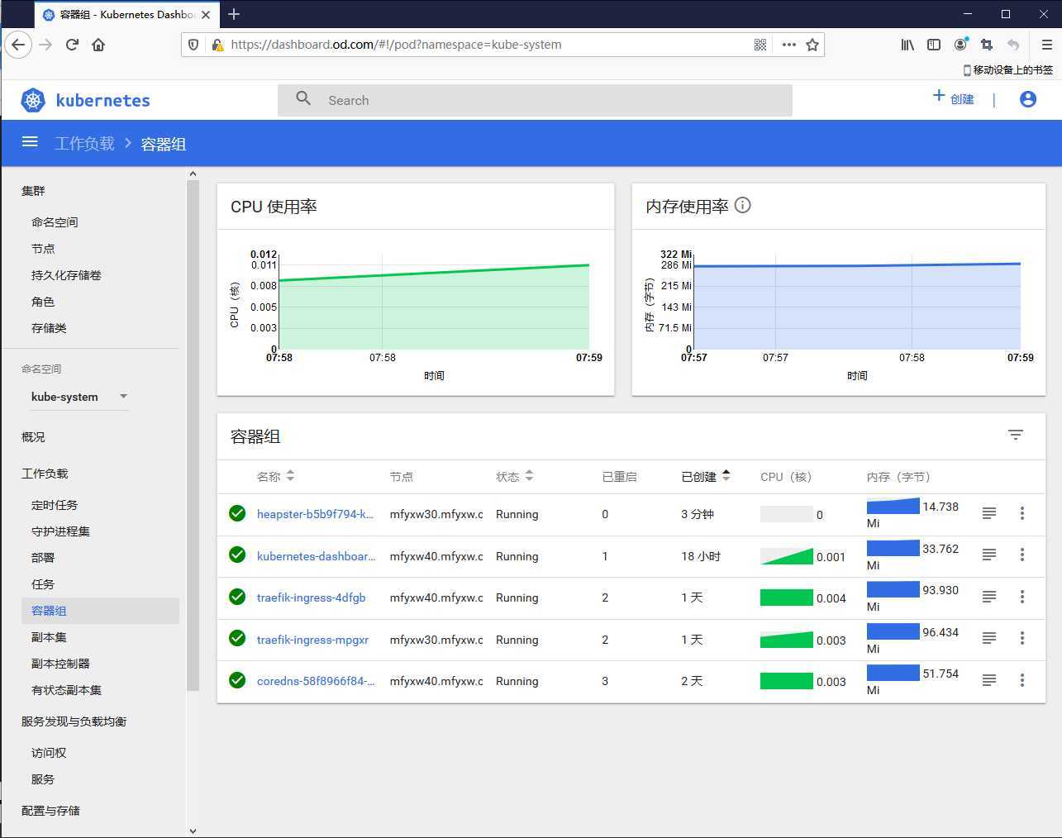Click the Kubernetes logo icon
This screenshot has width=1062, height=838.
click(33, 100)
